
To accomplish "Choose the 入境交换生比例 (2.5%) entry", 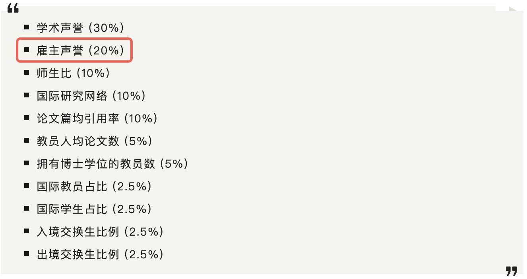I will (100, 232).
